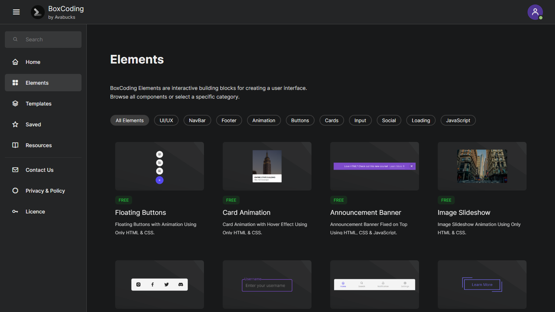Close the announcement banner preview
The height and width of the screenshot is (312, 555).
pyautogui.click(x=412, y=166)
